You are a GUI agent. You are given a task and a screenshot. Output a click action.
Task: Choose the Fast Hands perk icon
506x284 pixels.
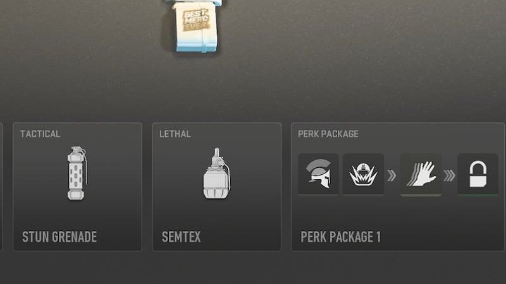421,174
